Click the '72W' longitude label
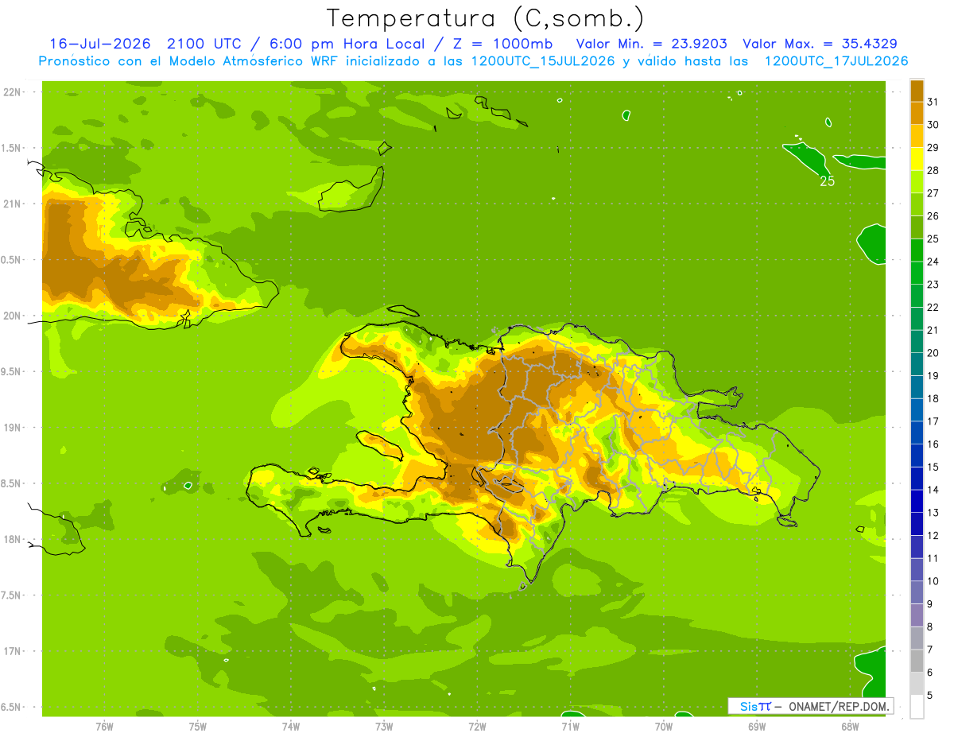 (x=478, y=727)
